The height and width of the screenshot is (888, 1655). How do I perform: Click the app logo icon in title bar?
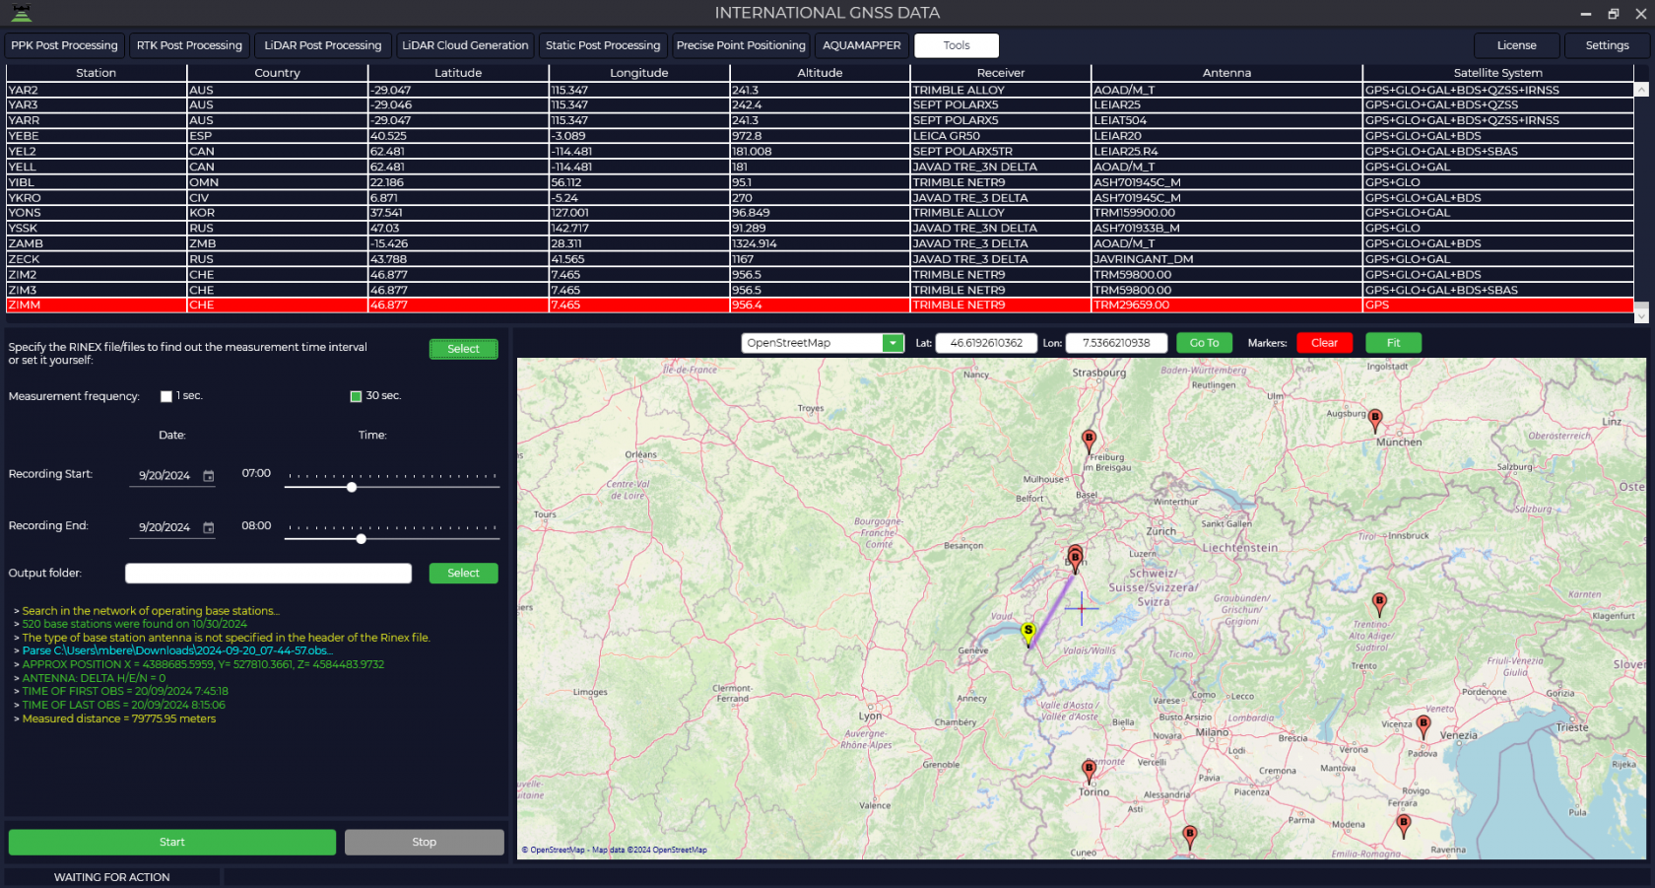pos(21,13)
